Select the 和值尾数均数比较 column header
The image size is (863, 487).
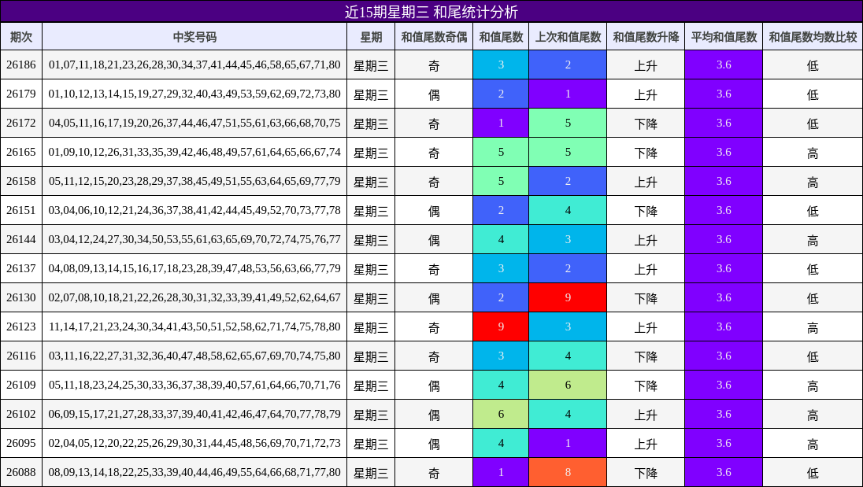pyautogui.click(x=813, y=37)
